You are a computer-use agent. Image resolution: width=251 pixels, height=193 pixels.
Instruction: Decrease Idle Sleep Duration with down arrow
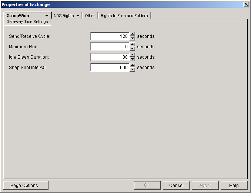[132, 59]
